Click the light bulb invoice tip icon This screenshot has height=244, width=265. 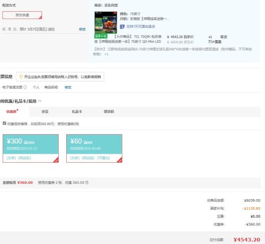[x=21, y=77]
